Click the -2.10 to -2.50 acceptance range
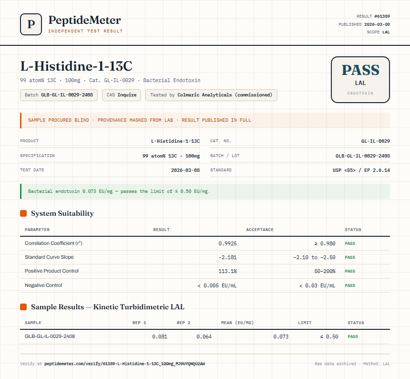The image size is (410, 379). [x=314, y=257]
